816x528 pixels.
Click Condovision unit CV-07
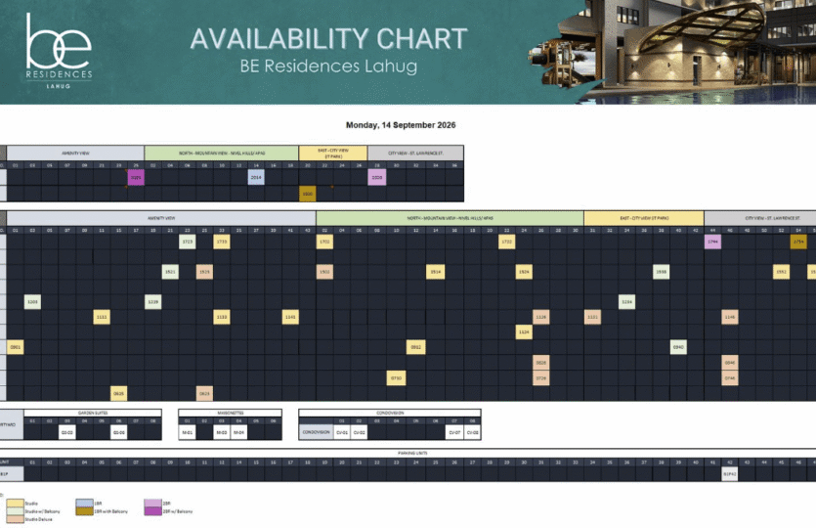tap(454, 432)
